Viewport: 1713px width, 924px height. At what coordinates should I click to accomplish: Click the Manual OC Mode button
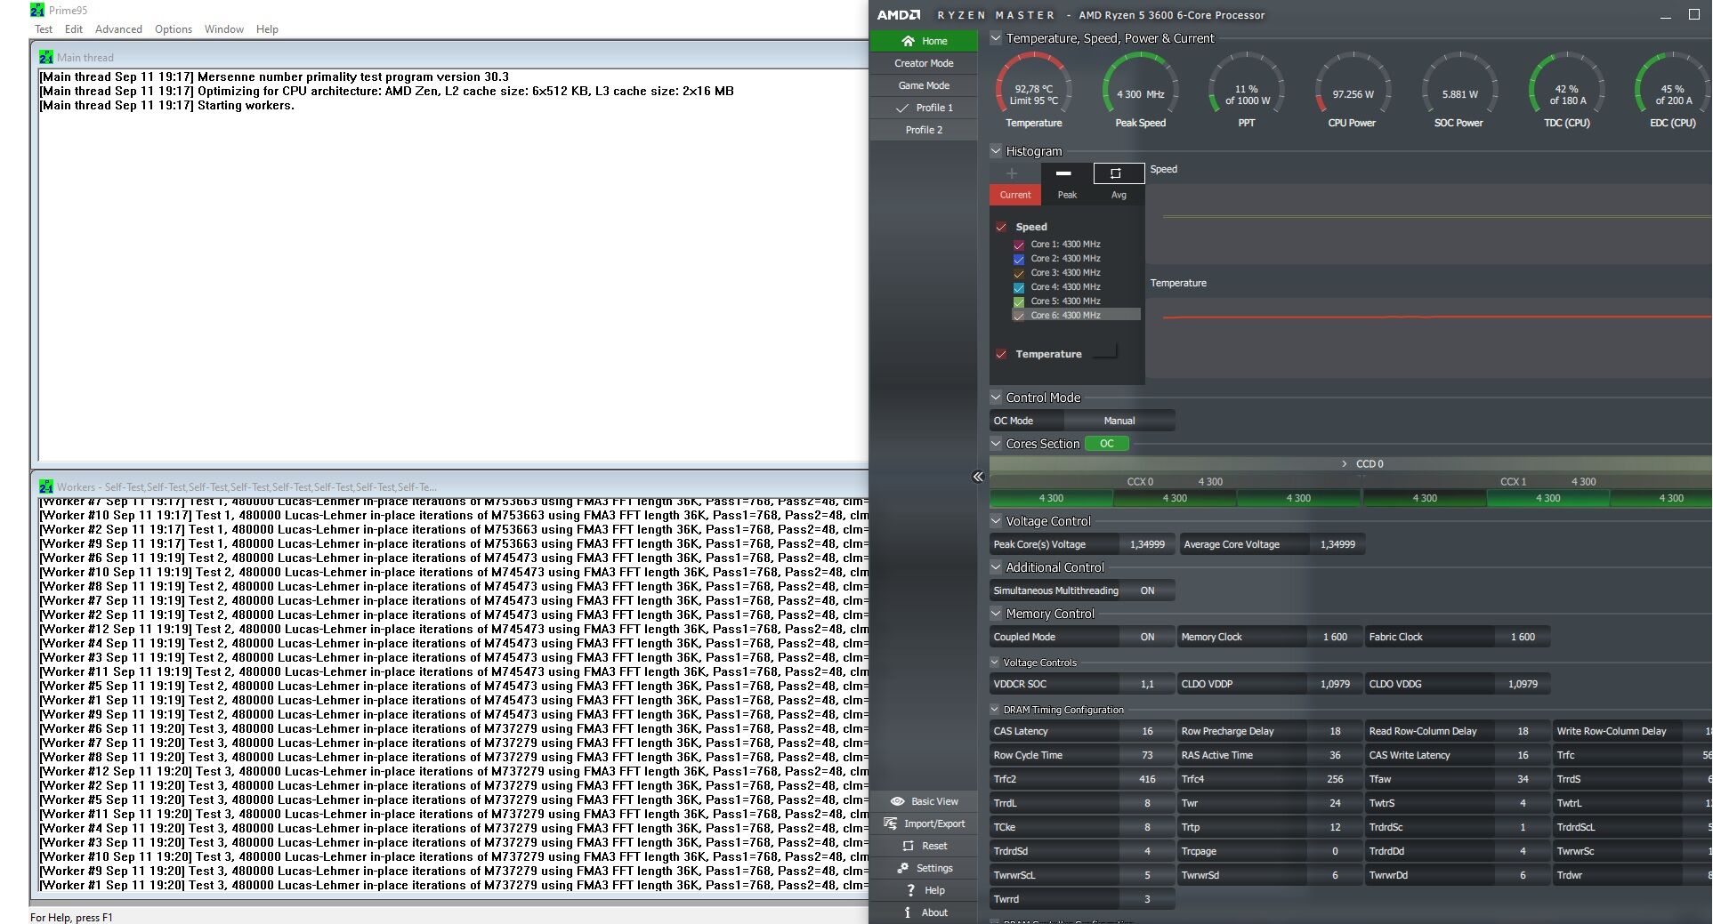pos(1119,421)
